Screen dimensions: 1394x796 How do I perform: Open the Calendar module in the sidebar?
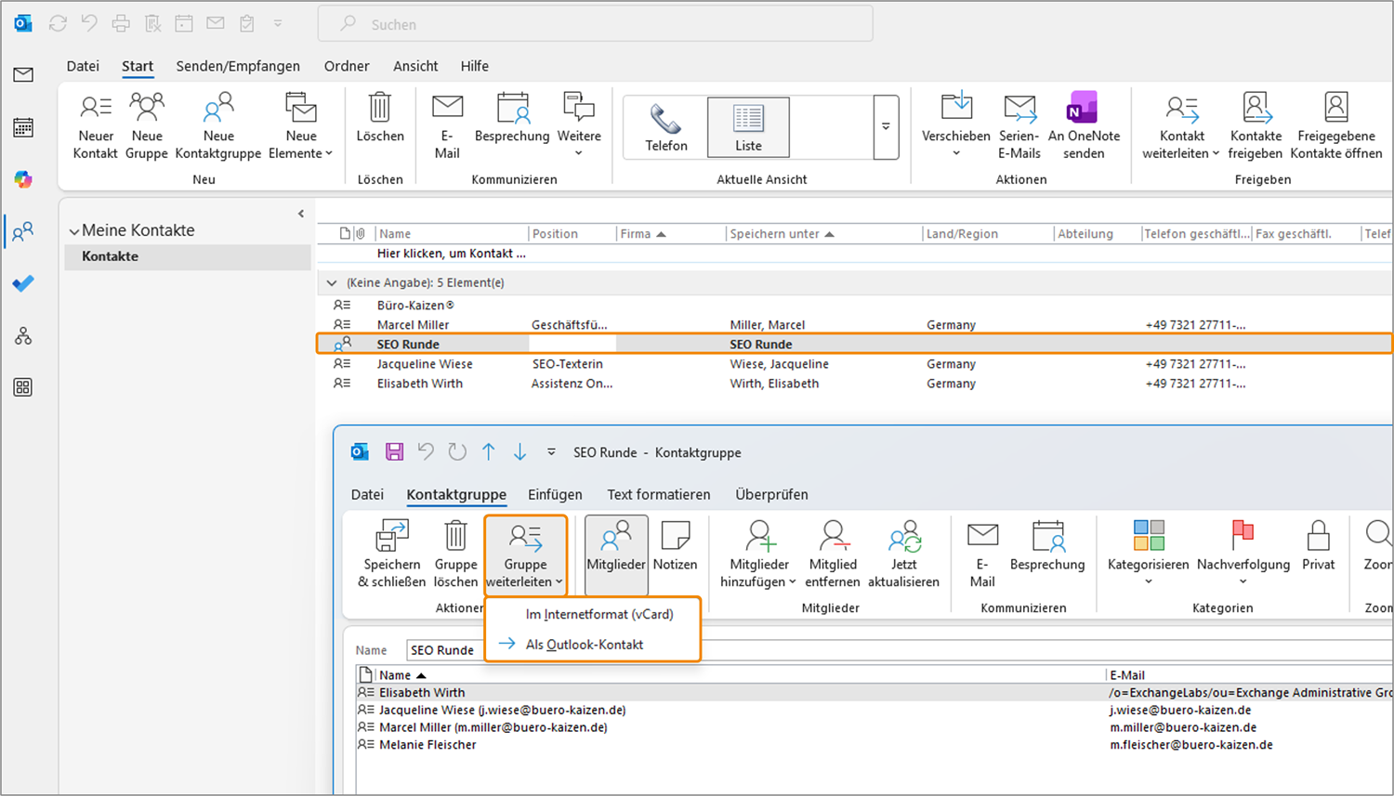pos(23,127)
